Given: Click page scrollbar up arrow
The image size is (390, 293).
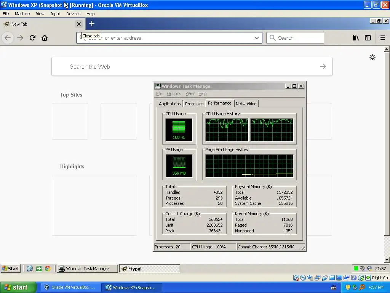Looking at the screenshot, I should (x=387, y=49).
